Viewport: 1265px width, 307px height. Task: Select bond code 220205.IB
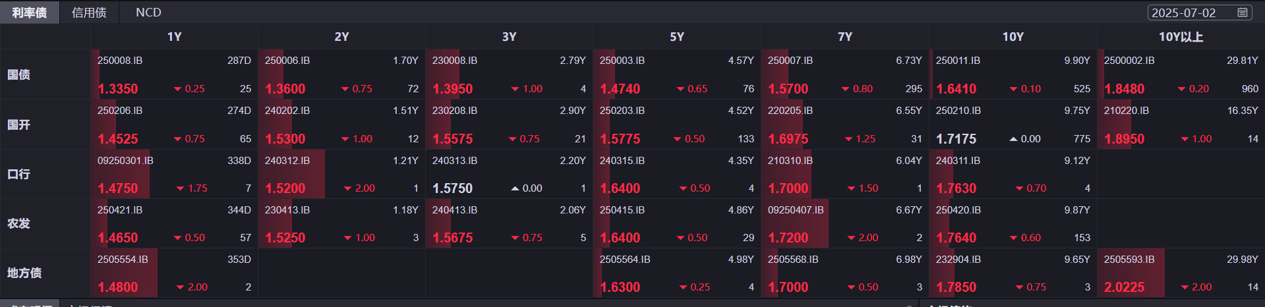click(790, 111)
